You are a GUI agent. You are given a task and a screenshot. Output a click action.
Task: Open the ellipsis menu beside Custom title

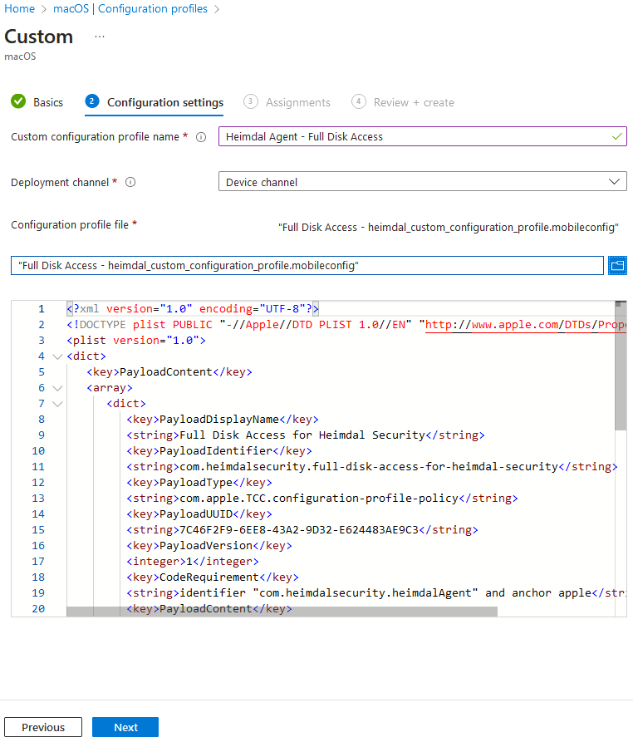click(x=100, y=37)
